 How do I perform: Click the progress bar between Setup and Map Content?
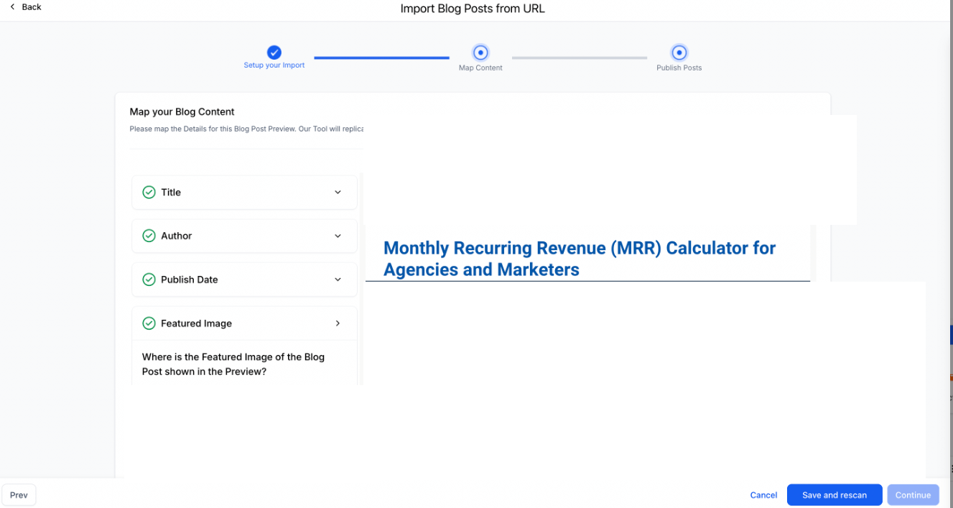pyautogui.click(x=381, y=57)
